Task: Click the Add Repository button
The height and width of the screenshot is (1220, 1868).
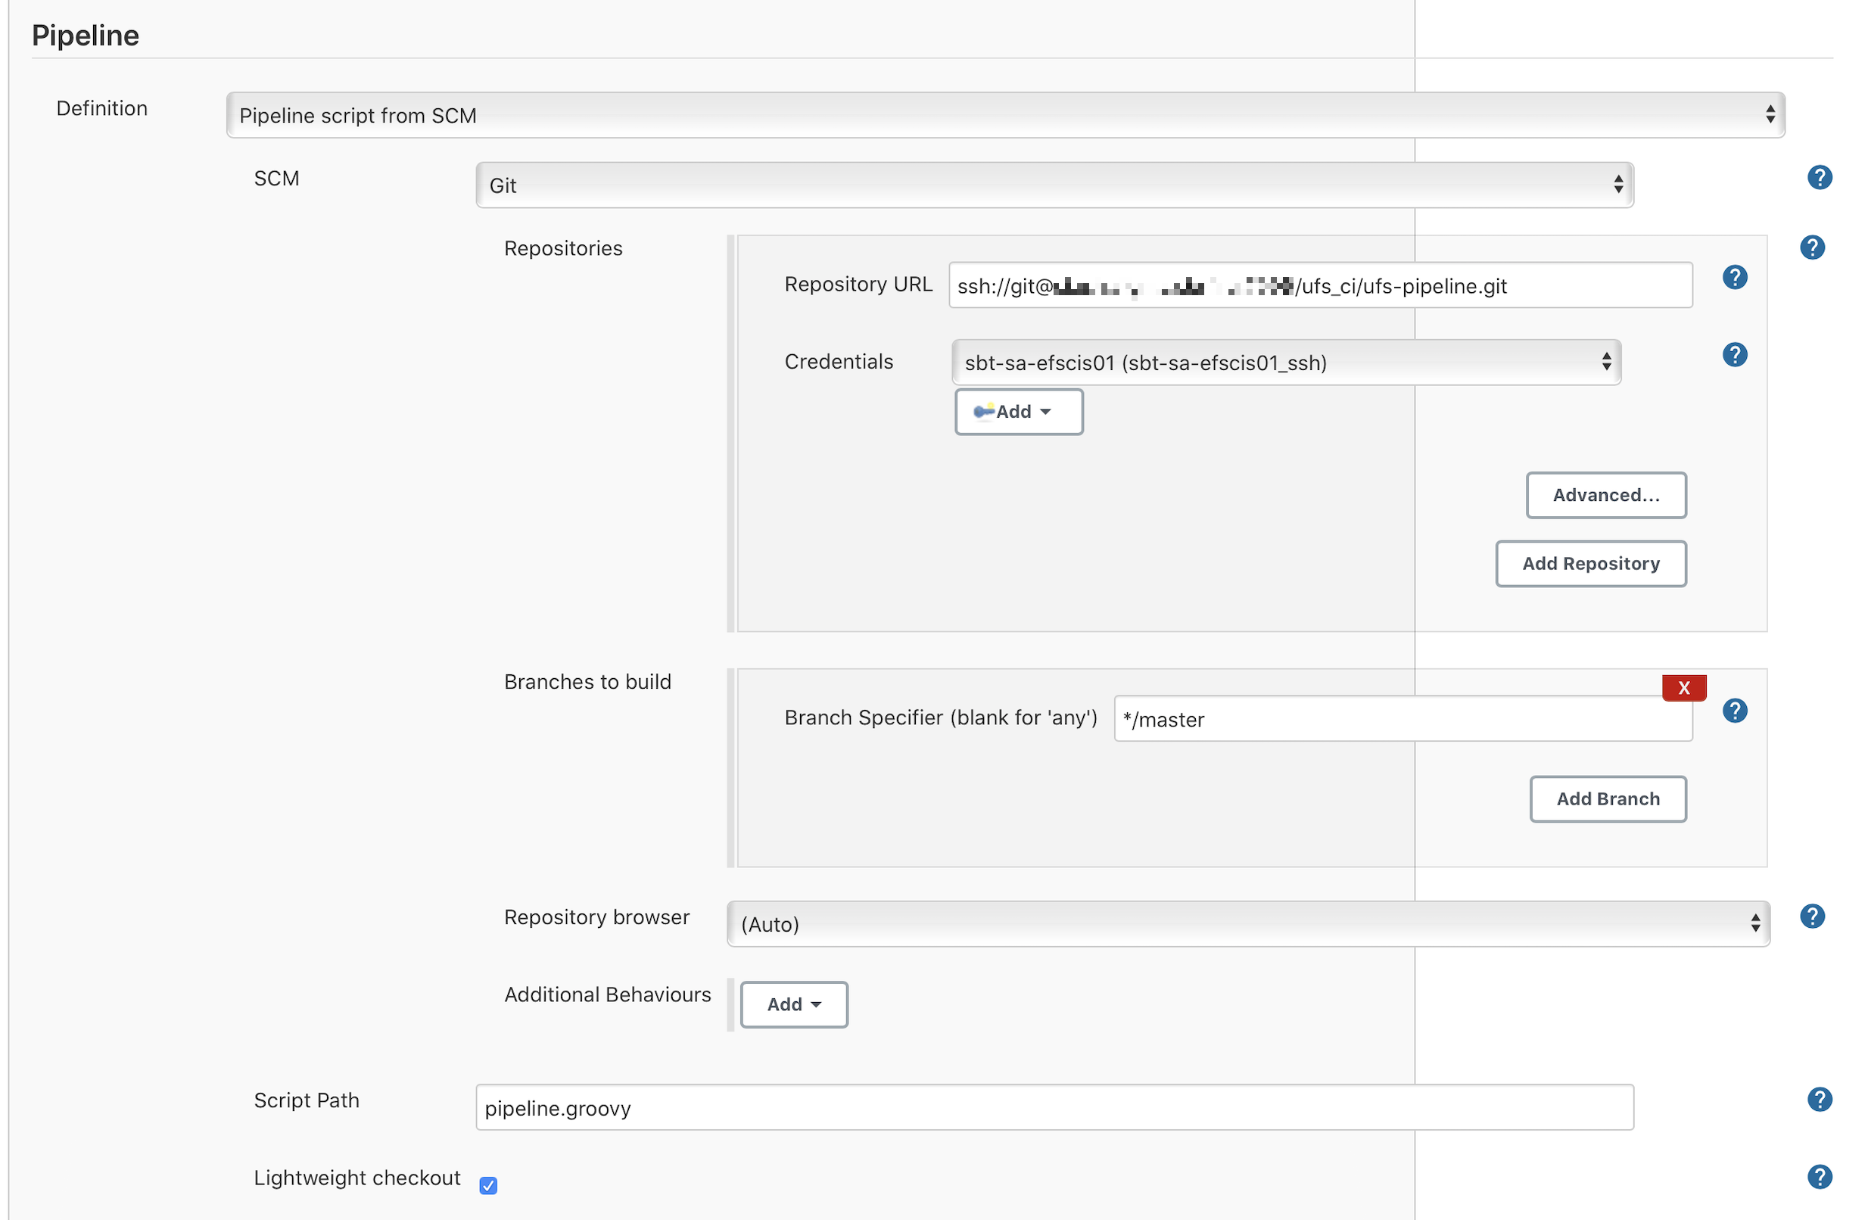Action: [1590, 563]
